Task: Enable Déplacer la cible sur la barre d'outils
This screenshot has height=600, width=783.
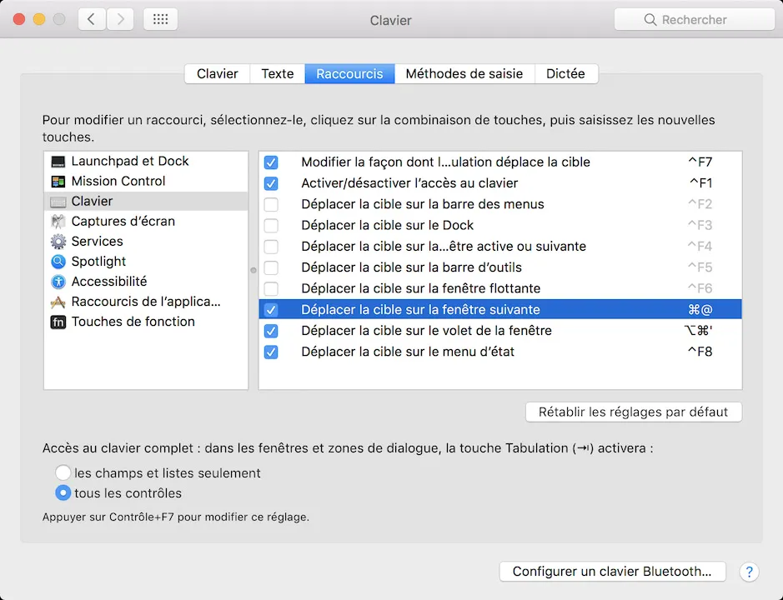Action: tap(271, 267)
